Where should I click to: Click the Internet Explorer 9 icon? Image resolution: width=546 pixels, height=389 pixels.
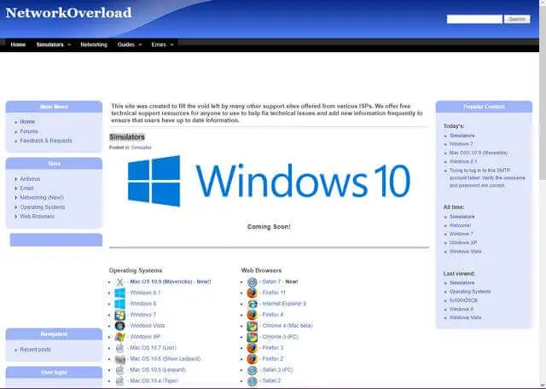tap(253, 304)
